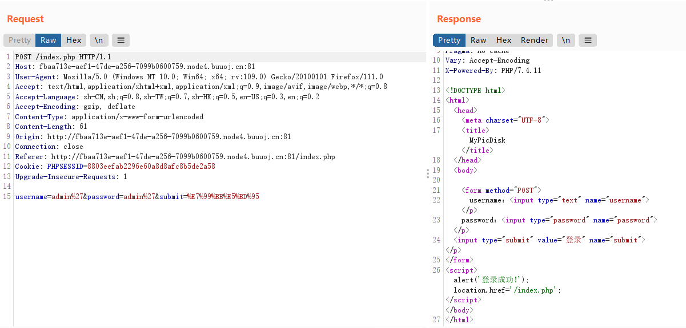This screenshot has width=686, height=328.
Task: Click the vertical dots divider between panels
Action: 428,174
